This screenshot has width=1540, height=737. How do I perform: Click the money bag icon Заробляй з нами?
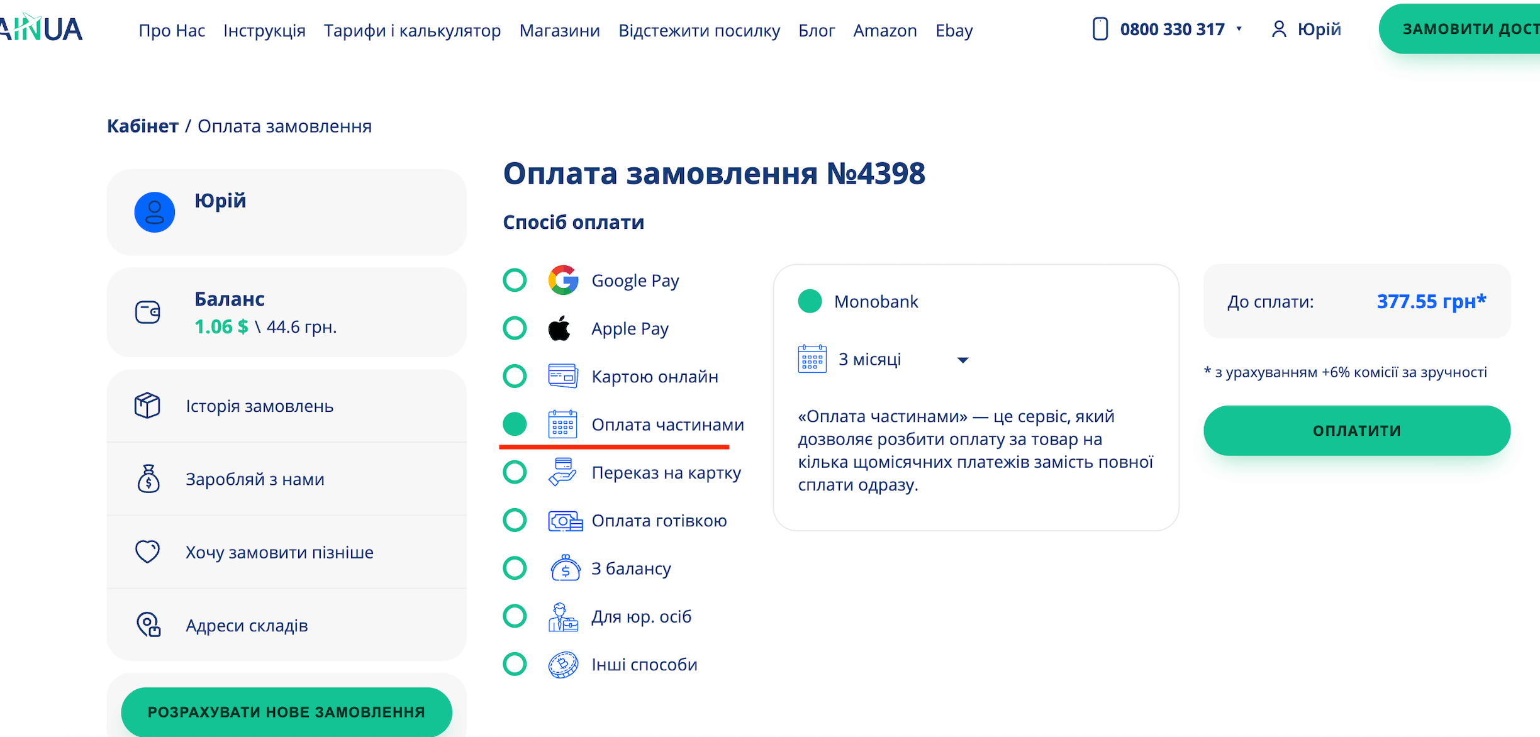pos(148,479)
